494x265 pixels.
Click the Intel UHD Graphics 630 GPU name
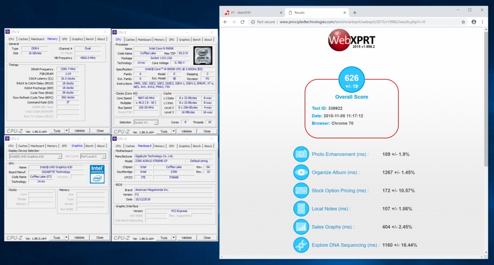[56, 167]
